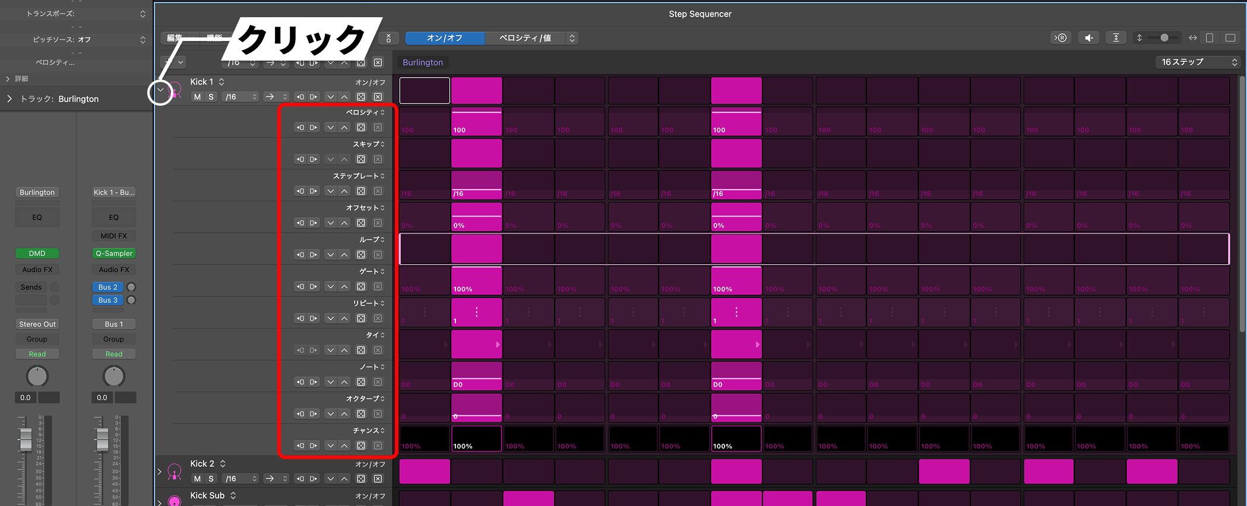Screen dimensions: 1247x506
Task: Turn on the first Kick 1 step
Action: (x=424, y=90)
